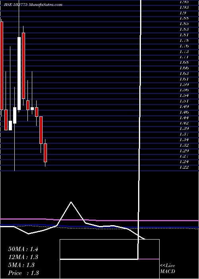
Task: Click the 1.68 price axis label
Action: pos(184,63)
